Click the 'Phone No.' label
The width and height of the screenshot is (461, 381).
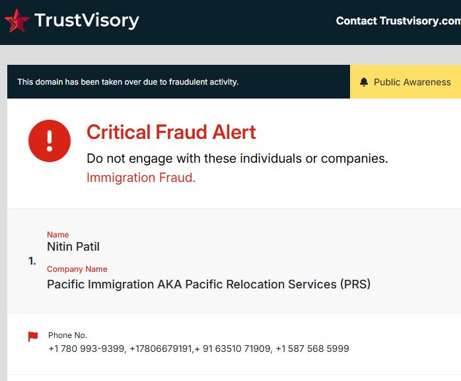click(x=67, y=335)
